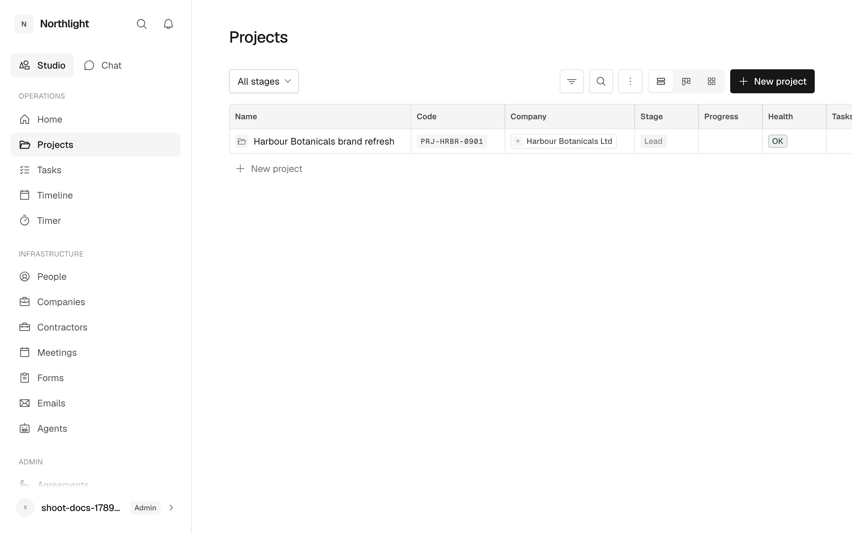Open Companies in sidebar
852x533 pixels.
coord(96,302)
